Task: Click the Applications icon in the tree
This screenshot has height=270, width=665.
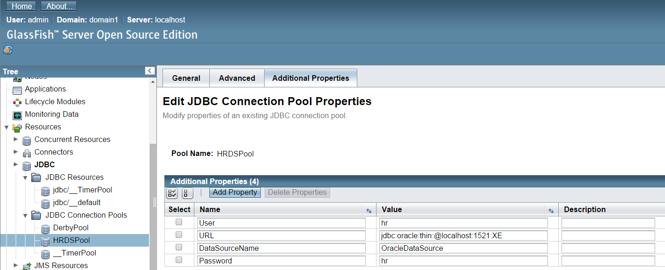Action: (x=17, y=89)
